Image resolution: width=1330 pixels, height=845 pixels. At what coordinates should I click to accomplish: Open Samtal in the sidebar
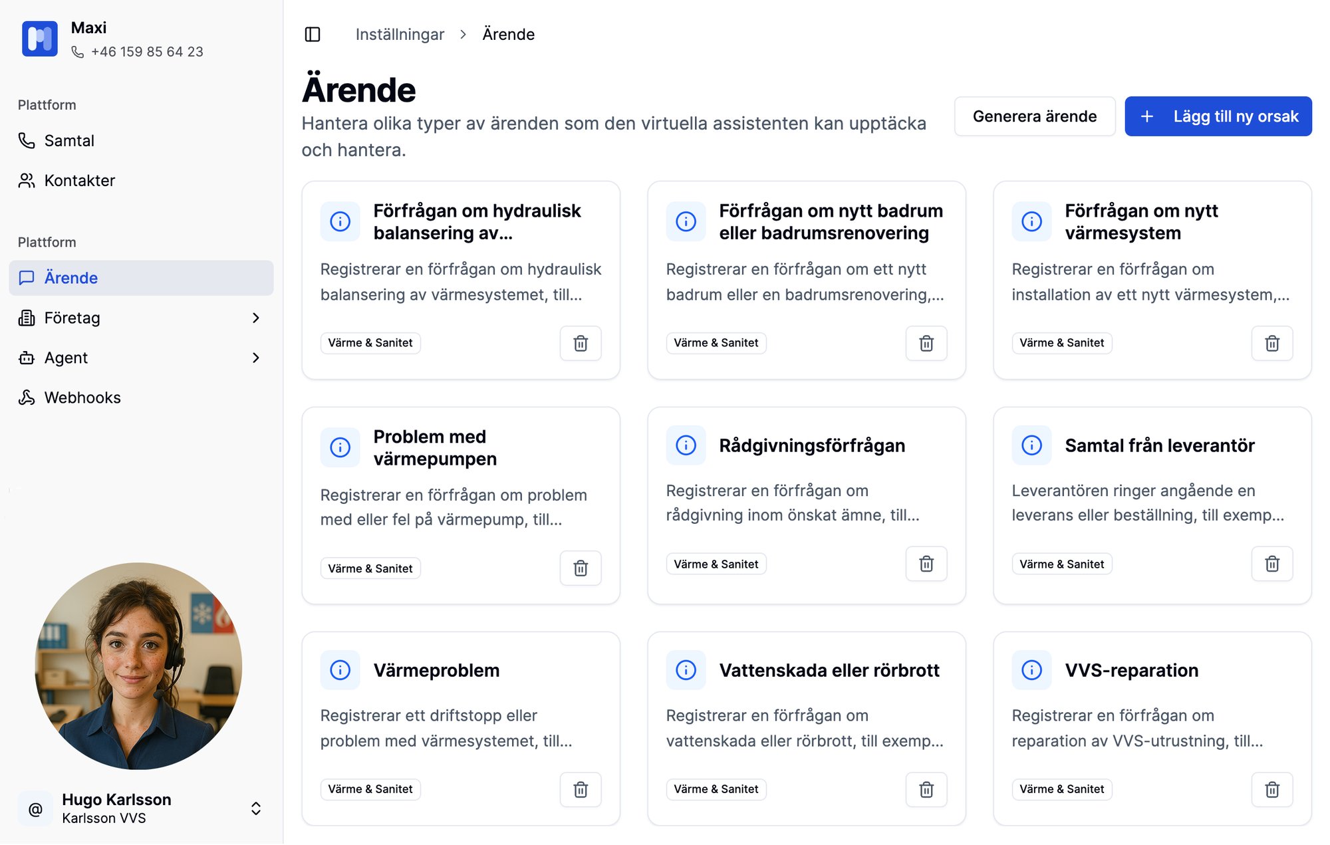pyautogui.click(x=69, y=141)
